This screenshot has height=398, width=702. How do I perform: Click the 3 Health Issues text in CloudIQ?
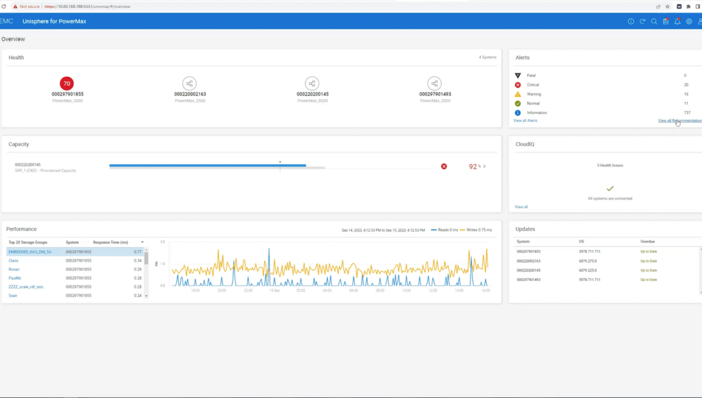(610, 165)
